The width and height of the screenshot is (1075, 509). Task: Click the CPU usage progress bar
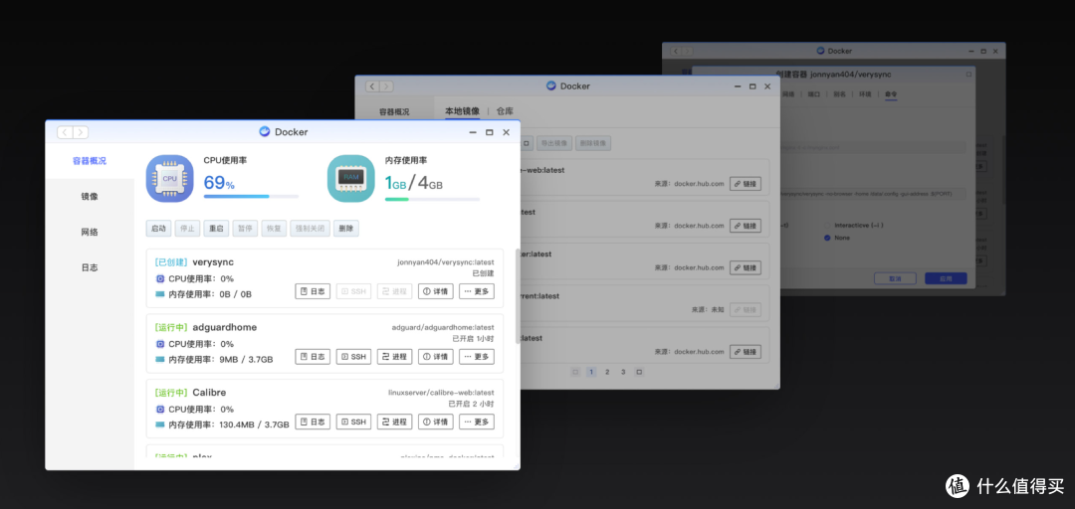[x=251, y=196]
